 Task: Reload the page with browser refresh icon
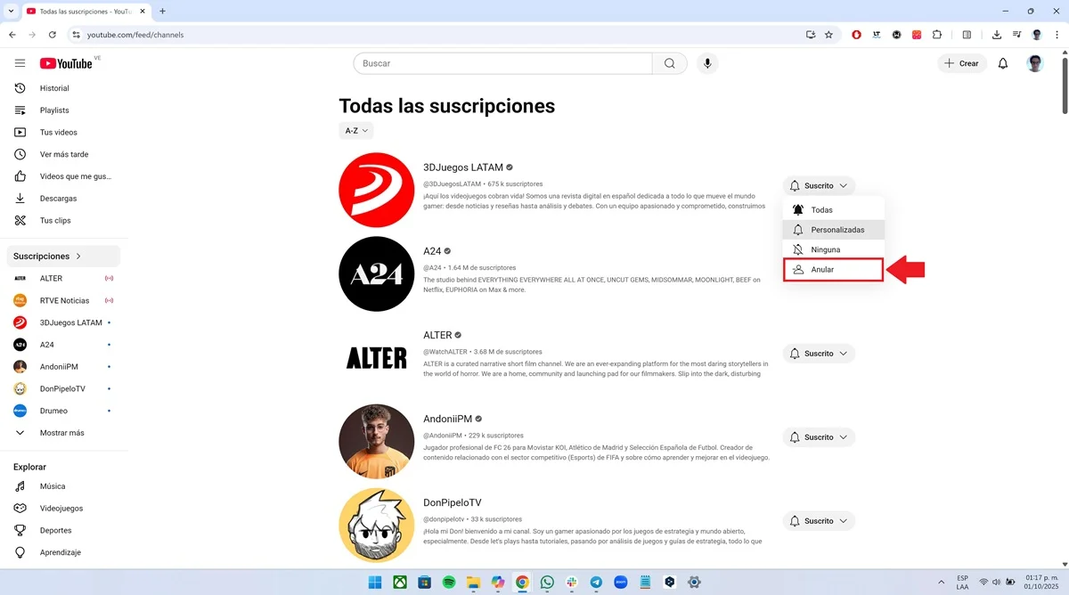[53, 35]
